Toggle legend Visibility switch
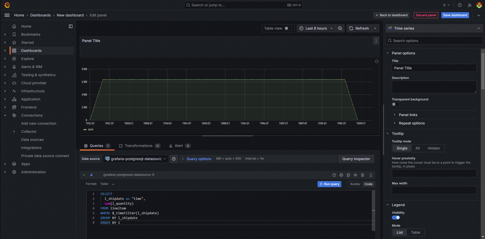The height and width of the screenshot is (239, 485). [396, 218]
